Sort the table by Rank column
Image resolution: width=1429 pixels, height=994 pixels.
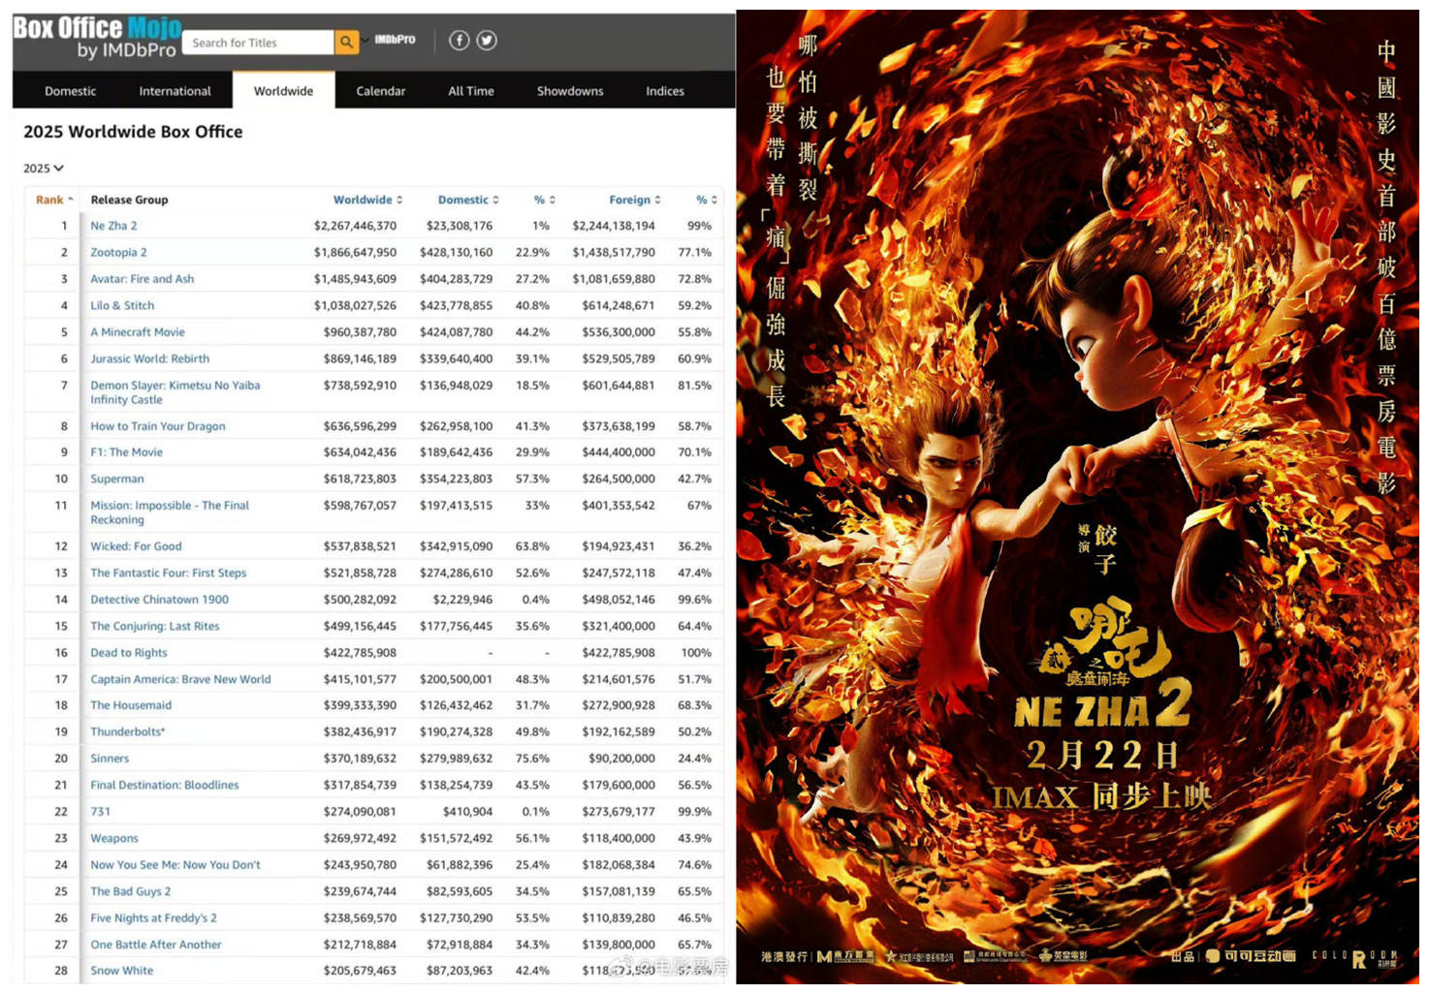click(54, 201)
